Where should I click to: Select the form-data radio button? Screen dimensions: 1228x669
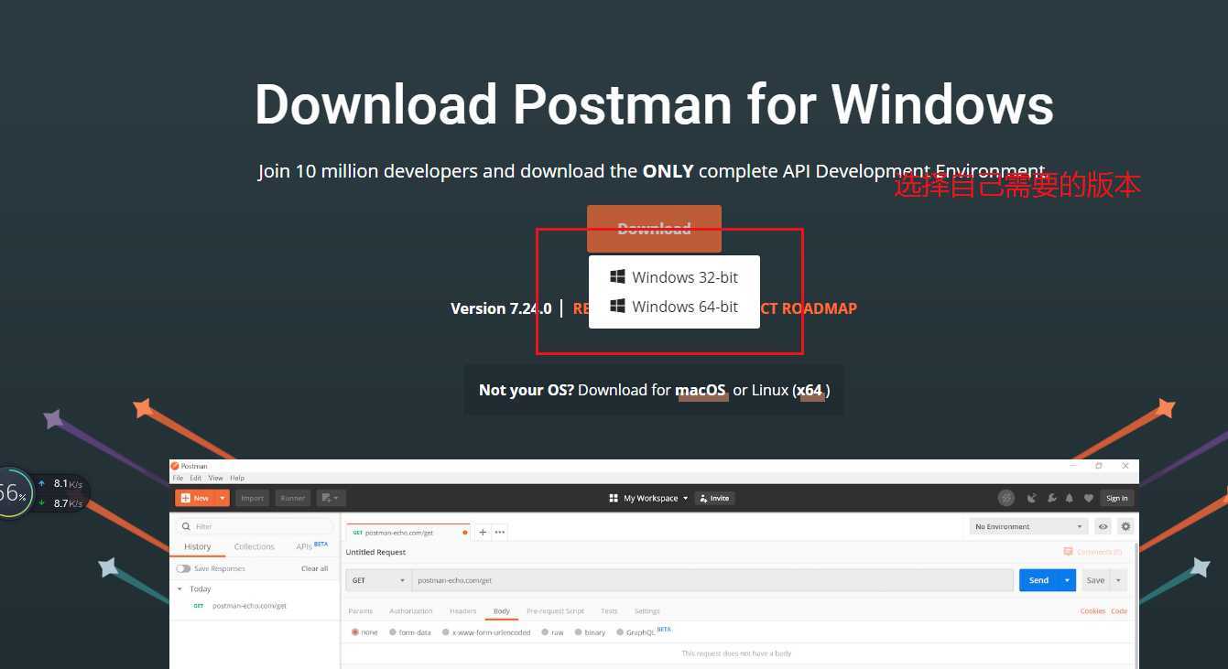[393, 632]
